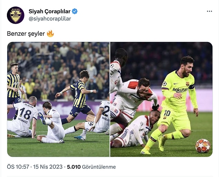Open the left photo with striped kits

click(58, 99)
